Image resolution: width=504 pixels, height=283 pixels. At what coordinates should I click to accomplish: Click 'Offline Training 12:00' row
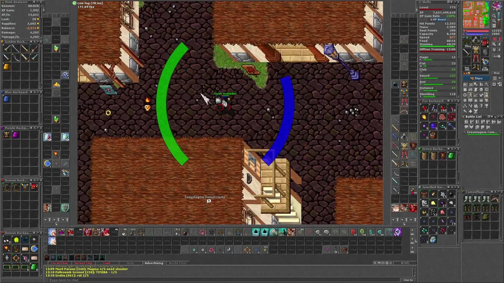(x=437, y=50)
